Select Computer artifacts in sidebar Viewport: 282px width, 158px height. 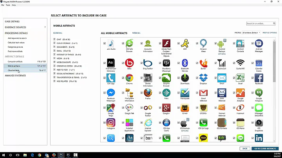pos(25,61)
